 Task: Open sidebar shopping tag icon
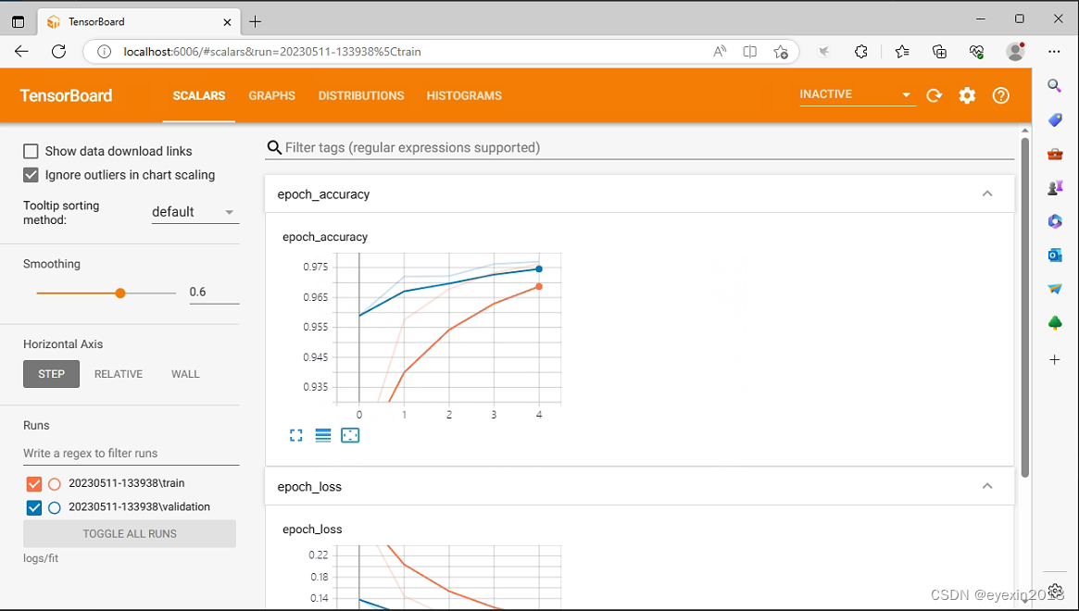point(1054,119)
